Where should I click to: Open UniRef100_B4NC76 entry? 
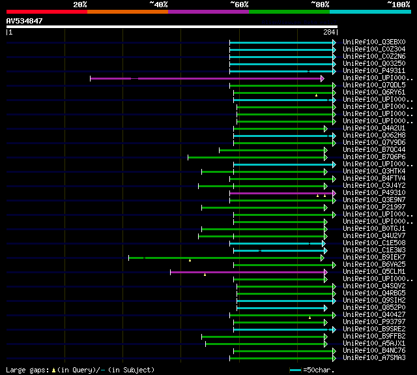374,351
